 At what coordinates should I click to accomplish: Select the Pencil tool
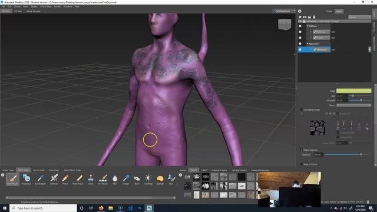(65, 180)
